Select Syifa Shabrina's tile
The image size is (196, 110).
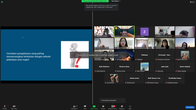[x=104, y=67]
